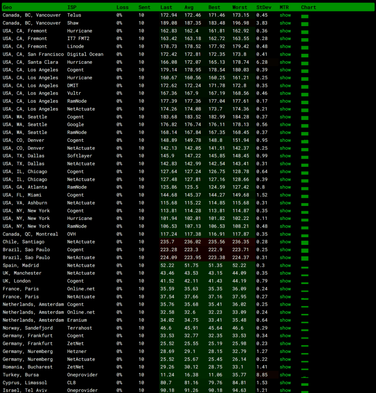Image resolution: width=376 pixels, height=393 pixels.
Task: Select Best value 11.06 for Bursa
Action: click(215, 375)
